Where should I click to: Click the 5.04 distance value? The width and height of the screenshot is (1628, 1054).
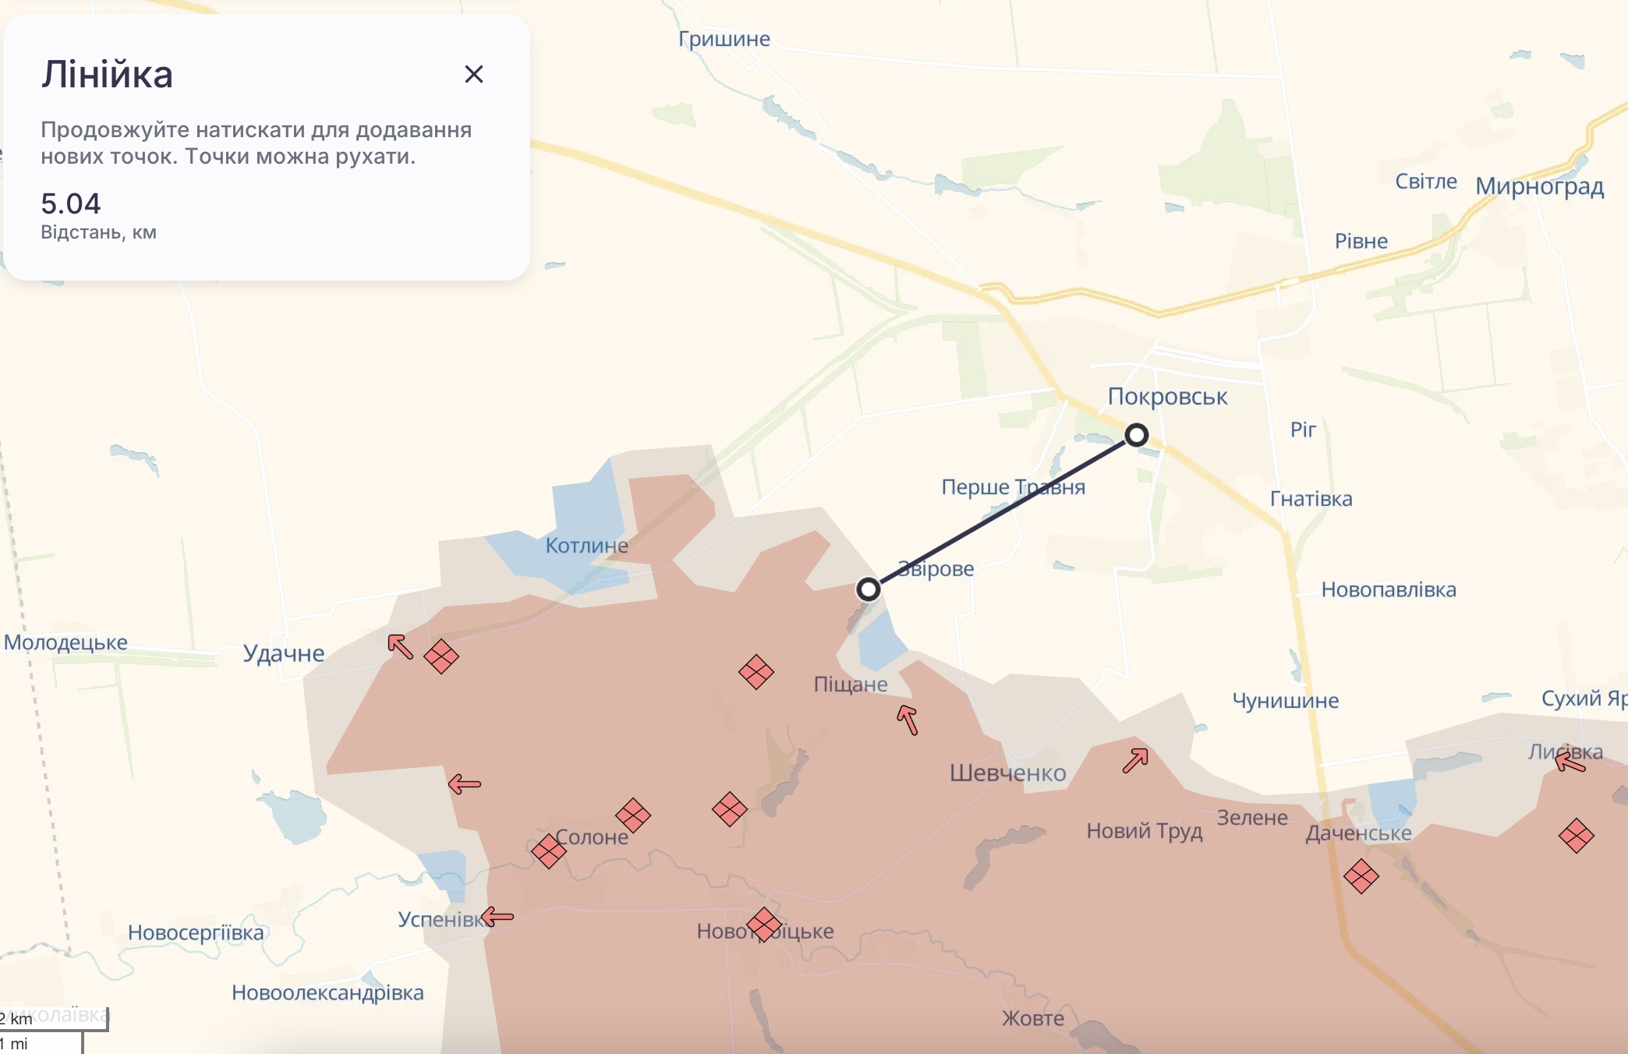pos(71,205)
